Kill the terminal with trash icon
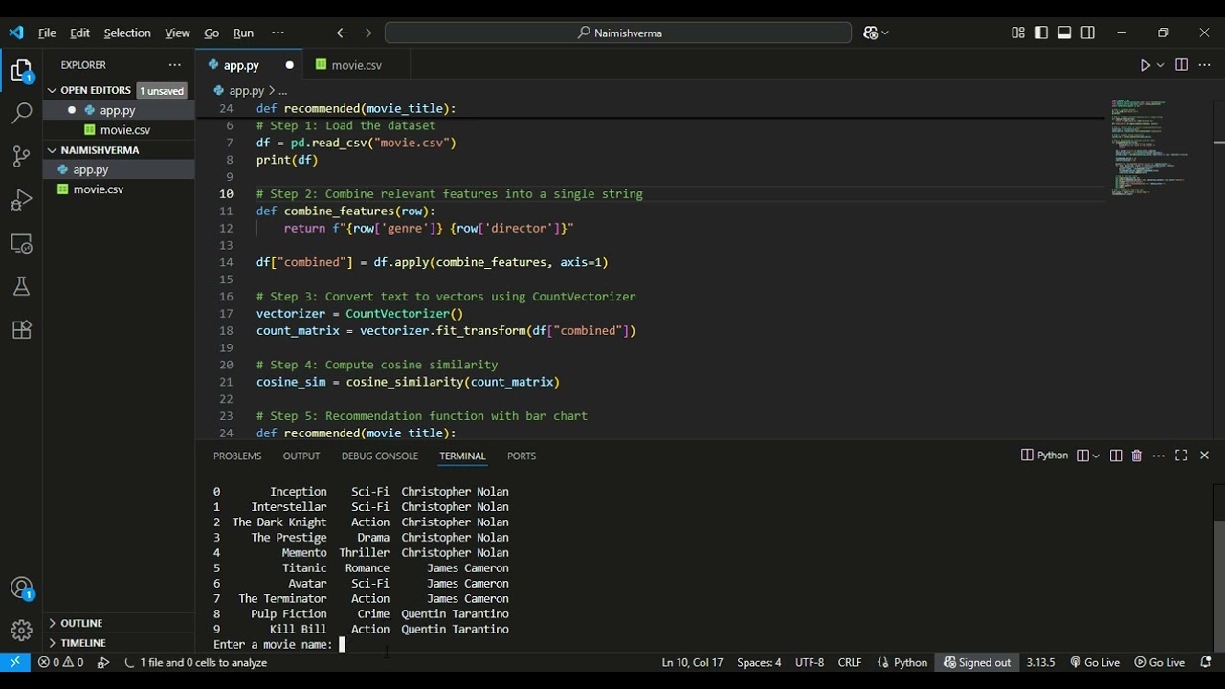 pos(1137,456)
